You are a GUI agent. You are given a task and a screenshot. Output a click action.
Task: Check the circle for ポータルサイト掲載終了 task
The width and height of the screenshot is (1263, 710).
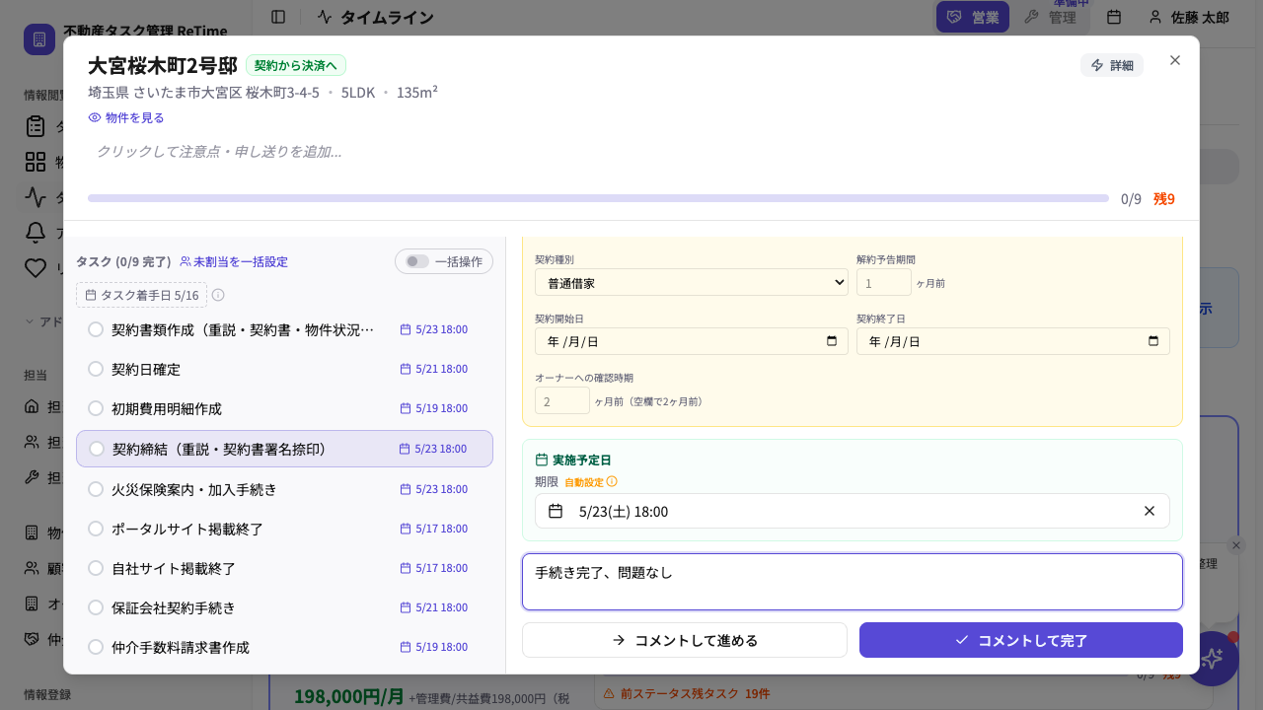pos(96,529)
